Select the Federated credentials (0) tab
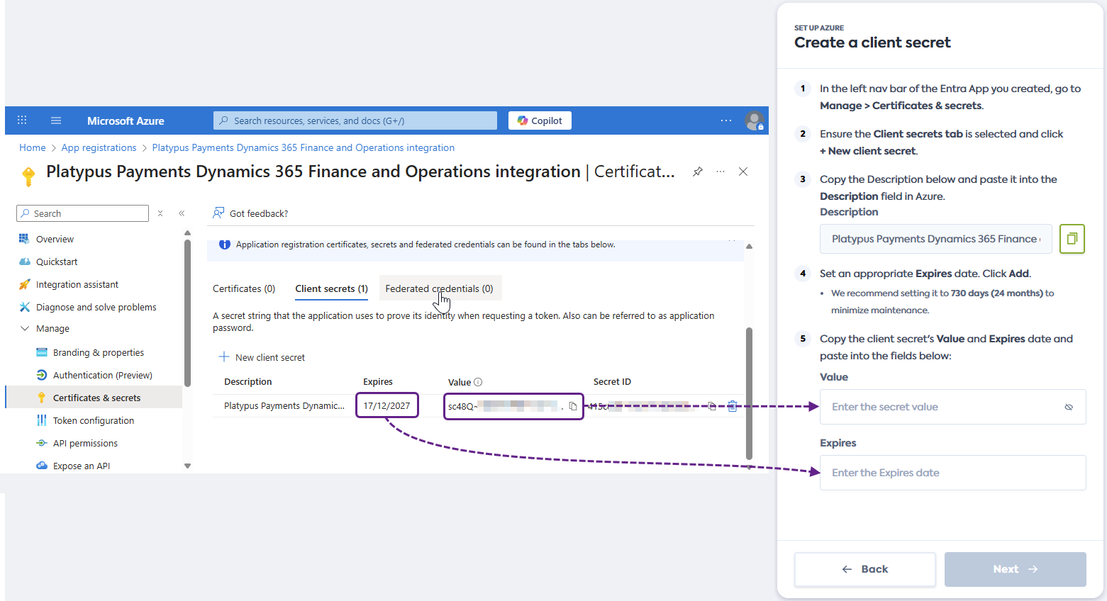The width and height of the screenshot is (1107, 601). click(439, 288)
